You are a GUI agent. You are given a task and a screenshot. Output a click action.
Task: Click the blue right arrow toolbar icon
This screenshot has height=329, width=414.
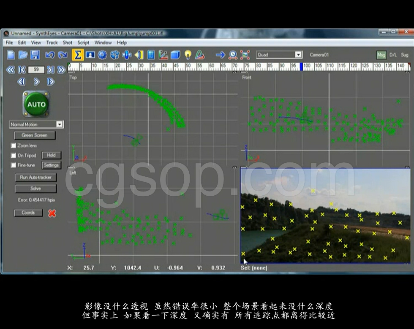221,55
